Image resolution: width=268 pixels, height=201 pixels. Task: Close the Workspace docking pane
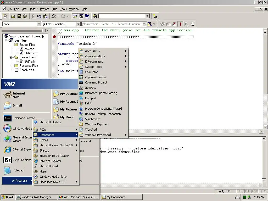tap(48, 31)
